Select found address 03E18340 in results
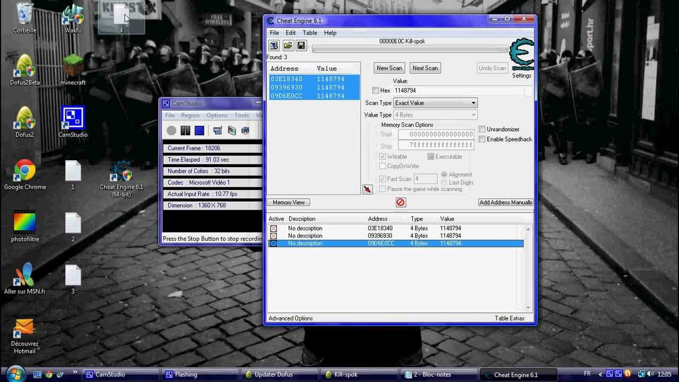679x382 pixels. (x=314, y=79)
